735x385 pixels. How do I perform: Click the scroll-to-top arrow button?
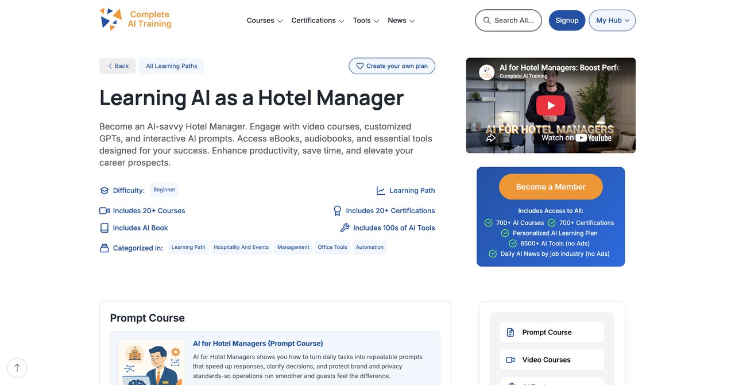(17, 368)
